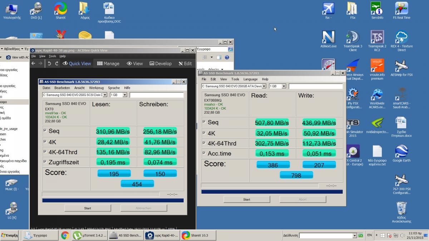Click the 507,80 MB/s read result
The height and width of the screenshot is (241, 429).
pyautogui.click(x=272, y=123)
